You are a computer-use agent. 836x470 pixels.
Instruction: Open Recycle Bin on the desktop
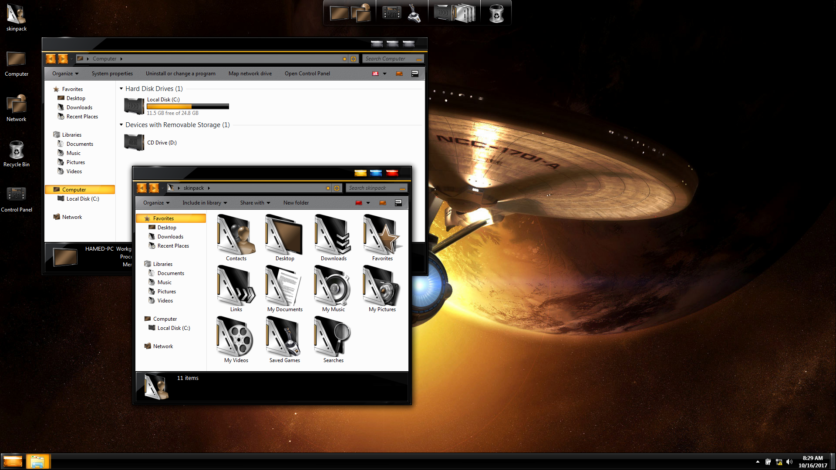coord(17,151)
